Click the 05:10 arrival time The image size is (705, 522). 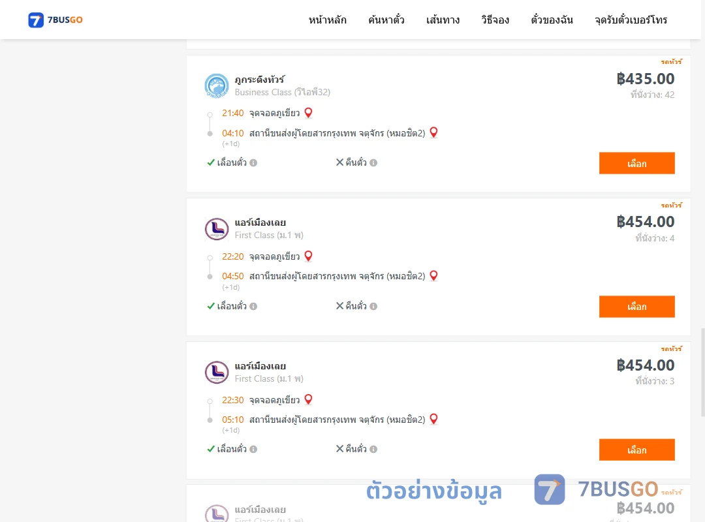click(x=233, y=420)
